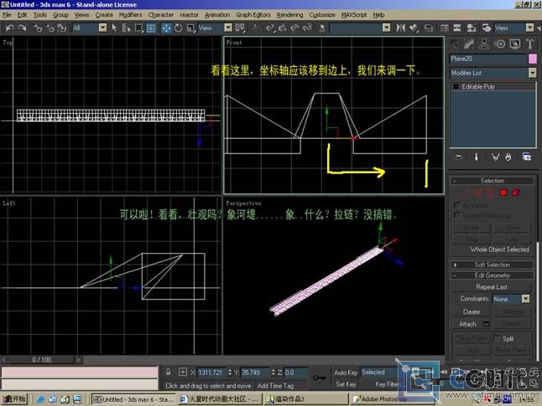Activate Select and Scale tool
This screenshot has height=406, width=542.
[190, 28]
